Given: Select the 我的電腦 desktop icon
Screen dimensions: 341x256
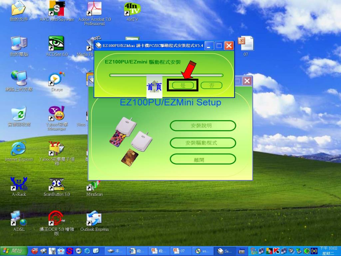Looking at the screenshot, I should [19, 46].
